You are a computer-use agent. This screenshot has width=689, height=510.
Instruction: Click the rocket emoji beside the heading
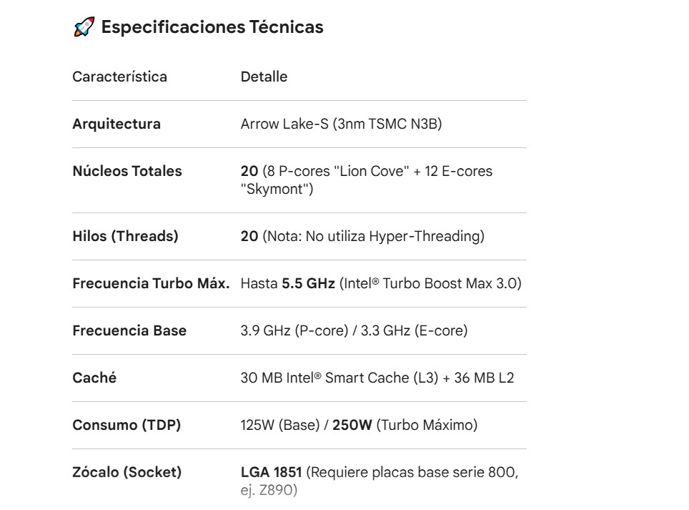pos(84,28)
